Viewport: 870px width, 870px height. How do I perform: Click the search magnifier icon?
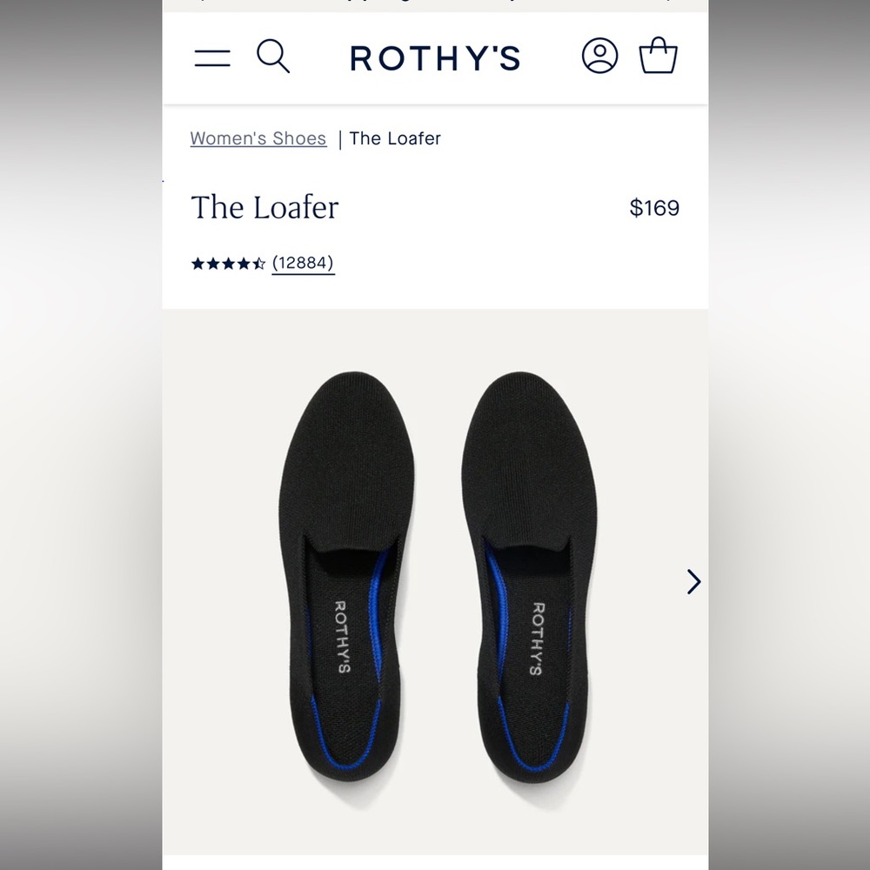pyautogui.click(x=274, y=57)
